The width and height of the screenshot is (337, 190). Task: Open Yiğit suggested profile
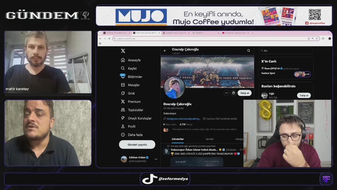[271, 94]
